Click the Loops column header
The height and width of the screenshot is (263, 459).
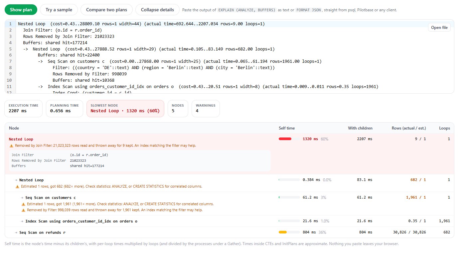[x=444, y=128]
